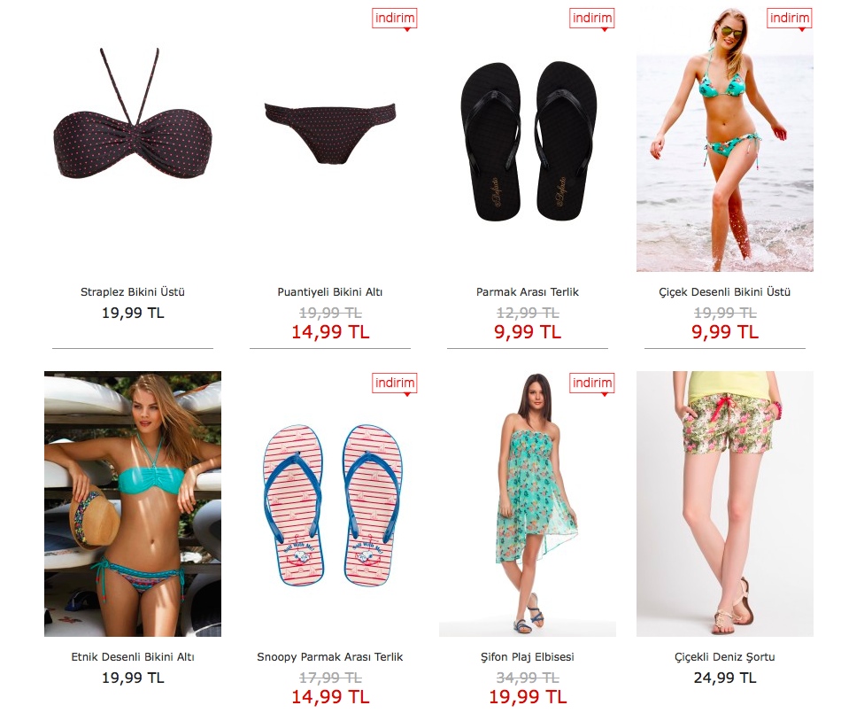Open the Snoopy flip-flops product image
This screenshot has height=713, width=841.
point(332,505)
